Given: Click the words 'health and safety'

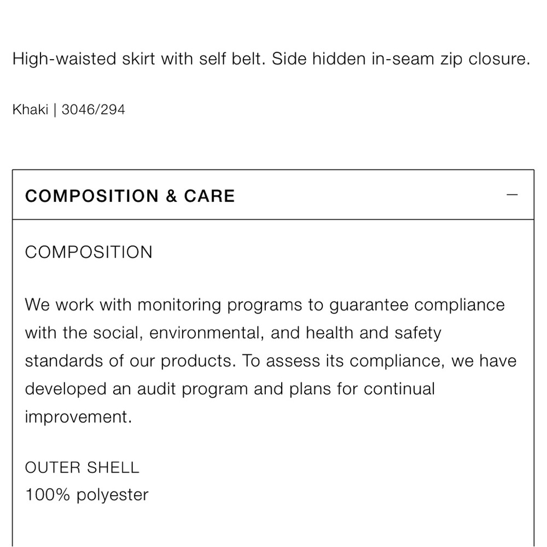Looking at the screenshot, I should pos(373,333).
